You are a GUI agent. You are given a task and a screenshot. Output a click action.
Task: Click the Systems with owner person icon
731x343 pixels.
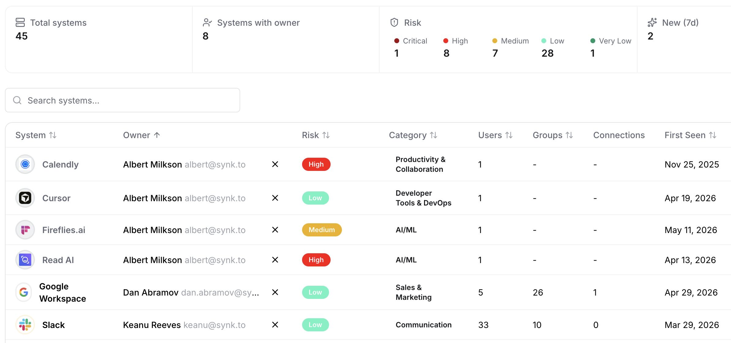(x=207, y=22)
